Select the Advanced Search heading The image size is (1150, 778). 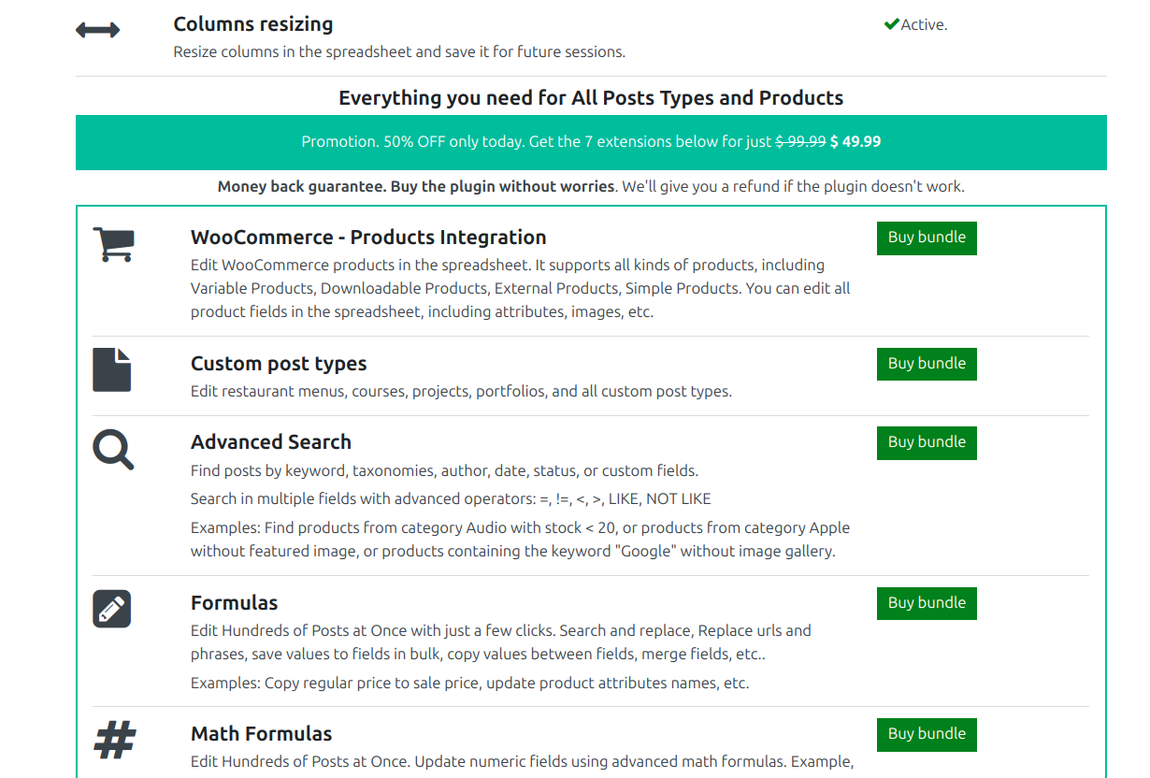click(271, 442)
